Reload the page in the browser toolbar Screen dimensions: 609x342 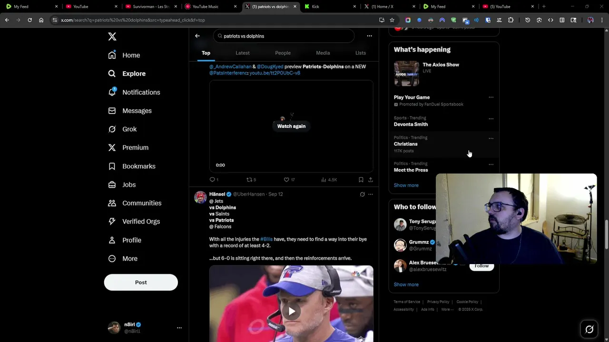click(x=29, y=20)
